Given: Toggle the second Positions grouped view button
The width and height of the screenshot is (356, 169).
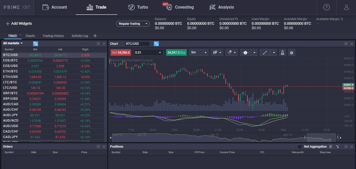Looking at the screenshot, I should [337, 147].
